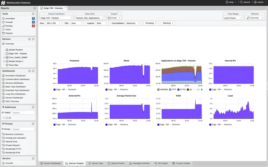The width and height of the screenshot is (268, 167).
Task: Select Core_Switch_SNMP device
Action: coord(18,58)
